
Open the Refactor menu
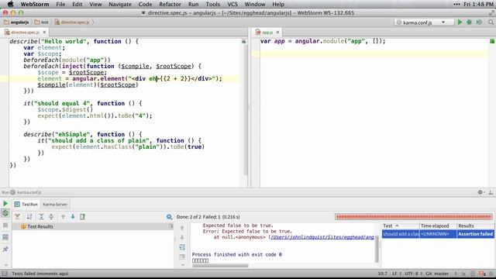(x=170, y=4)
